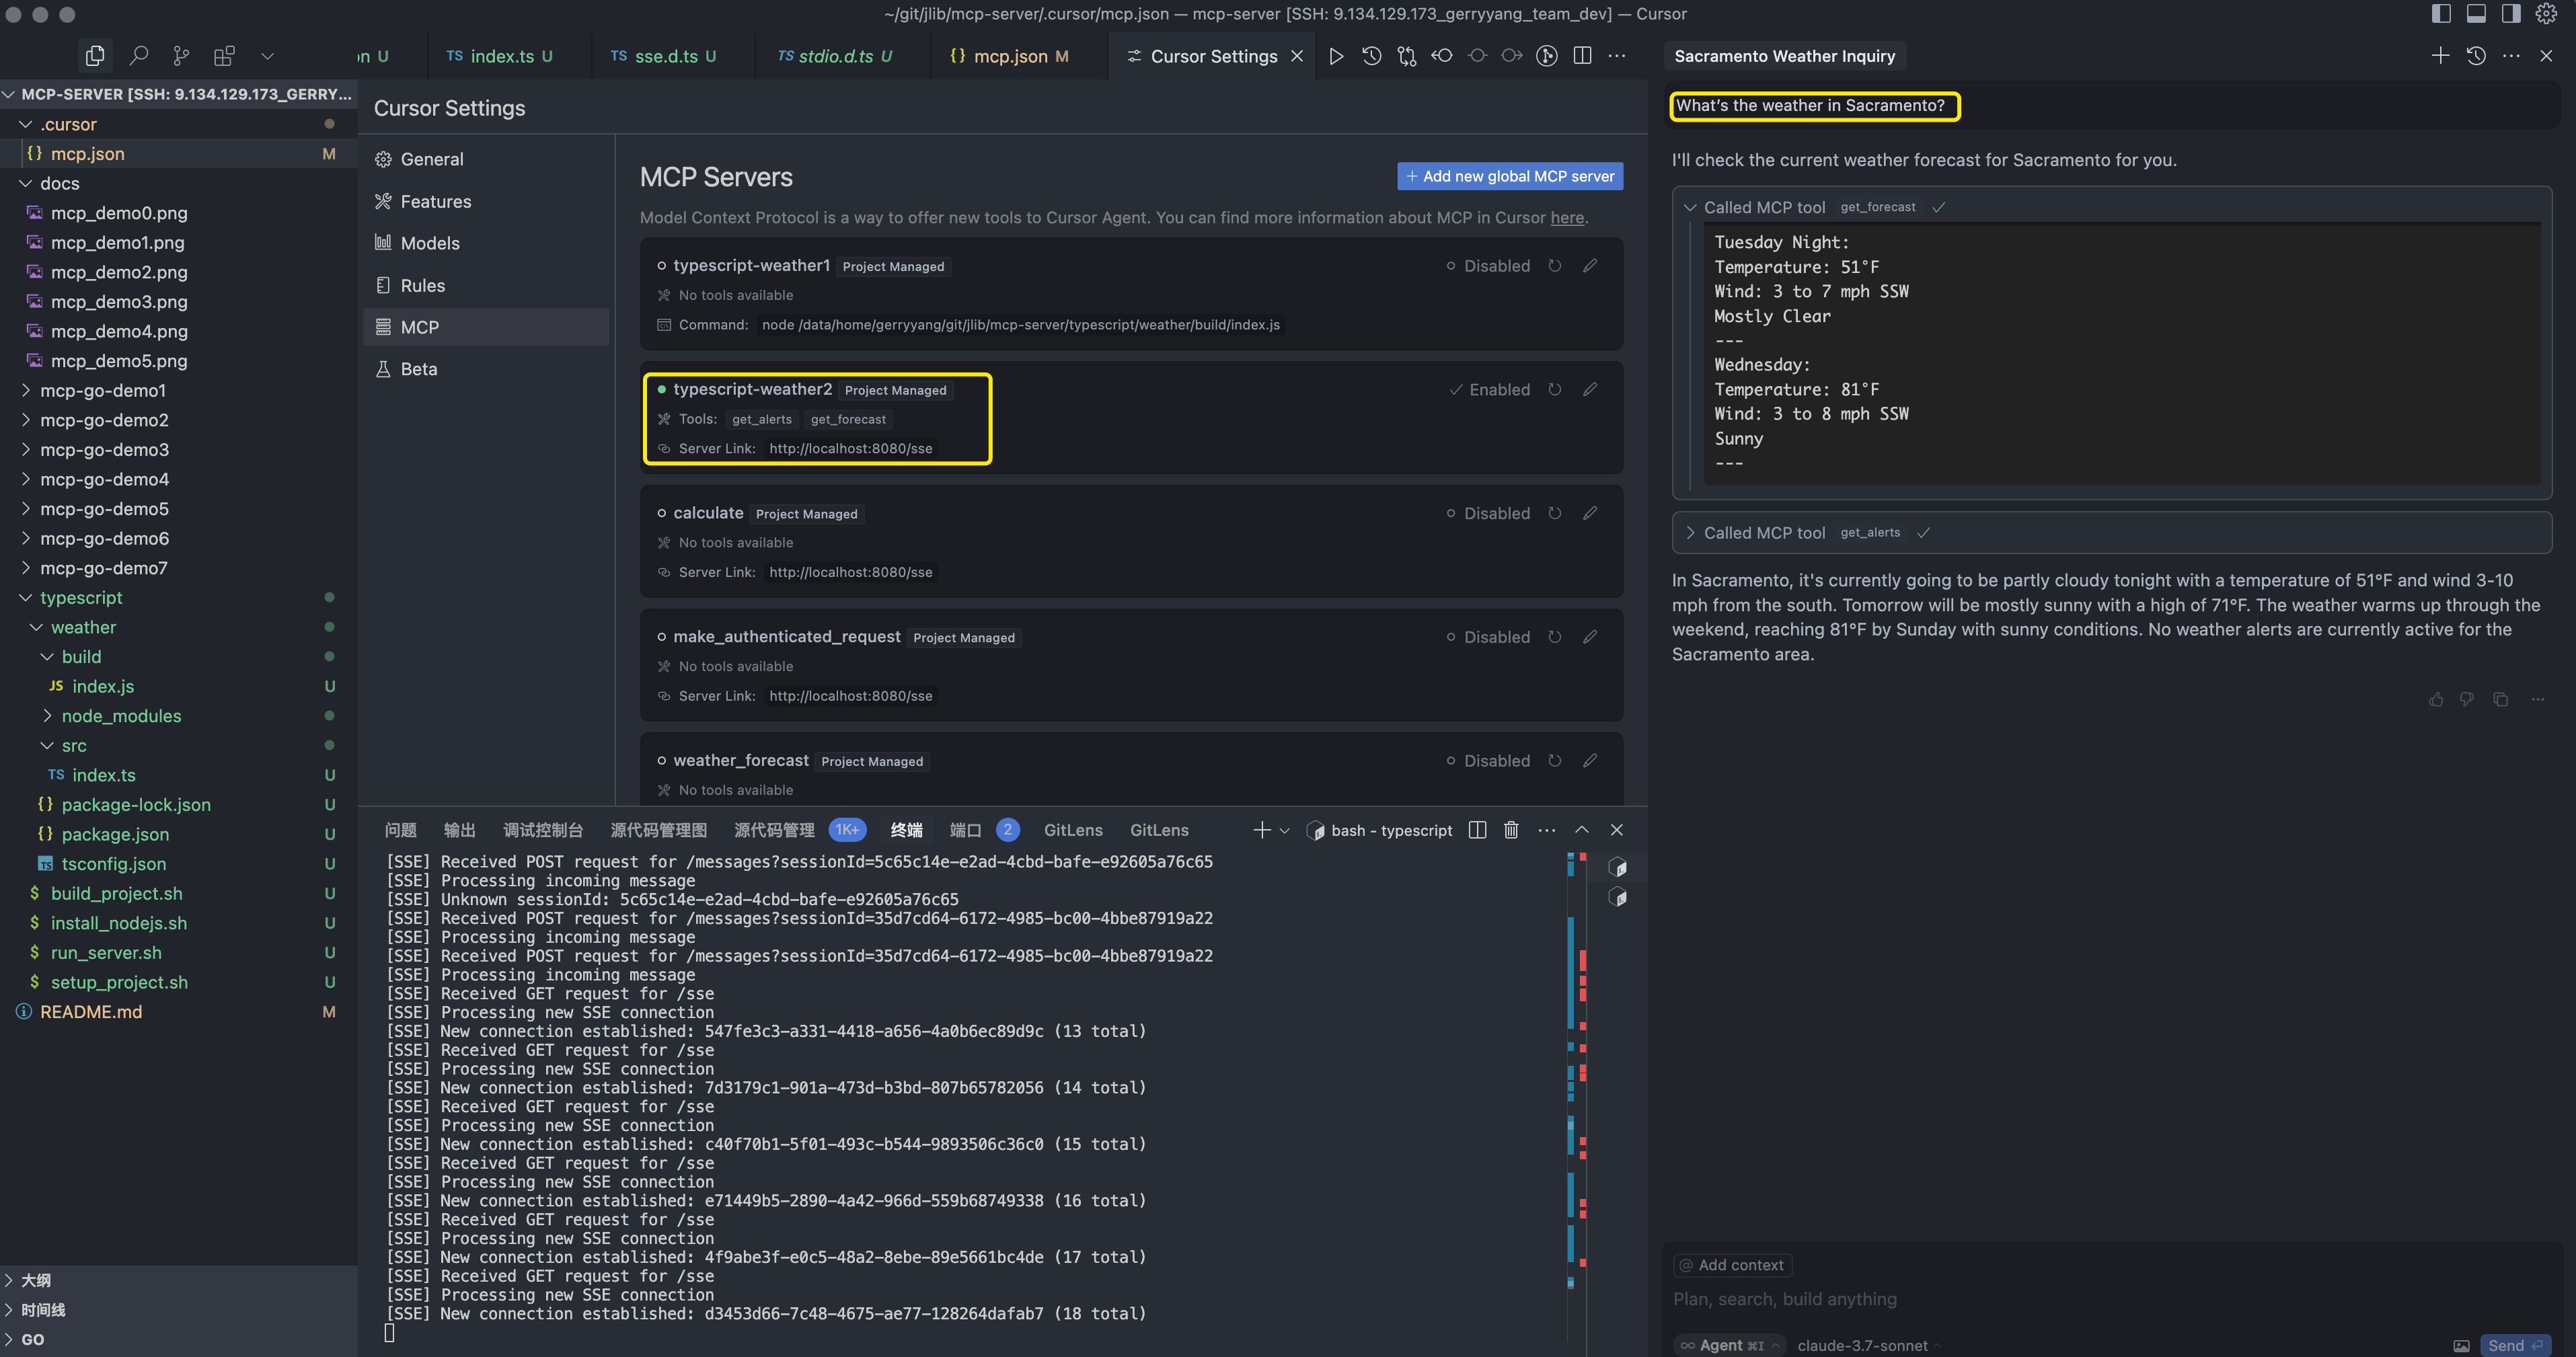
Task: Show chat history in Sacramento chat panel
Action: click(2476, 56)
